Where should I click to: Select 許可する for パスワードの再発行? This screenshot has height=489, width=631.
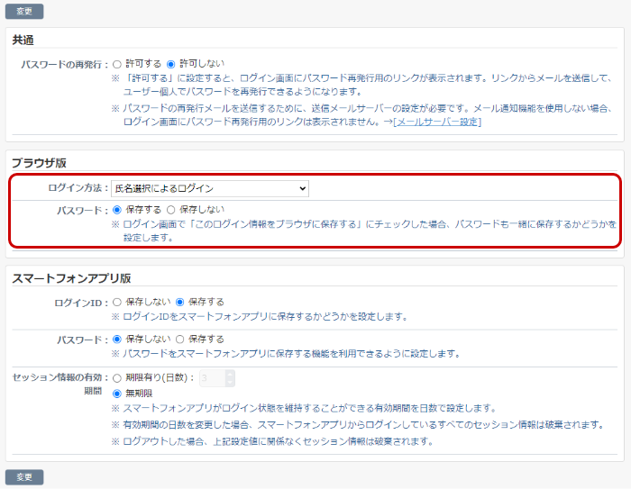(x=117, y=65)
